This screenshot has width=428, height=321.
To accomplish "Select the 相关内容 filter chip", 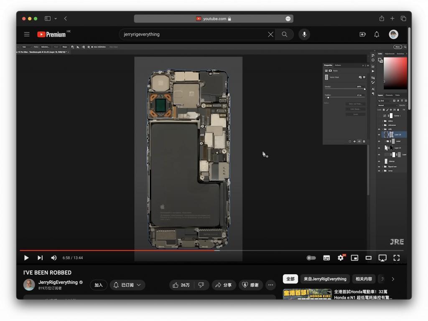I will [364, 279].
